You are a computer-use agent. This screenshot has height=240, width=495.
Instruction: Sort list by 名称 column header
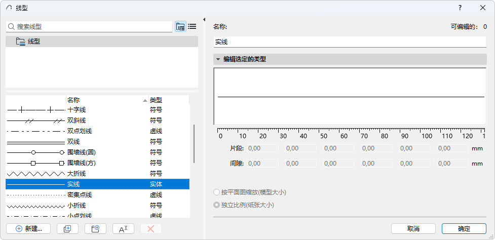tap(107, 100)
